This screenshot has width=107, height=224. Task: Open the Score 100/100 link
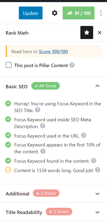[53, 52]
